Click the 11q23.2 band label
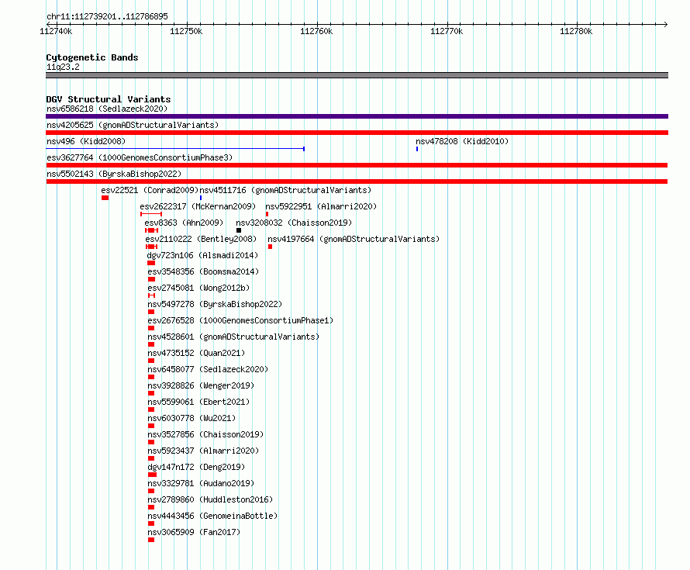 (63, 67)
